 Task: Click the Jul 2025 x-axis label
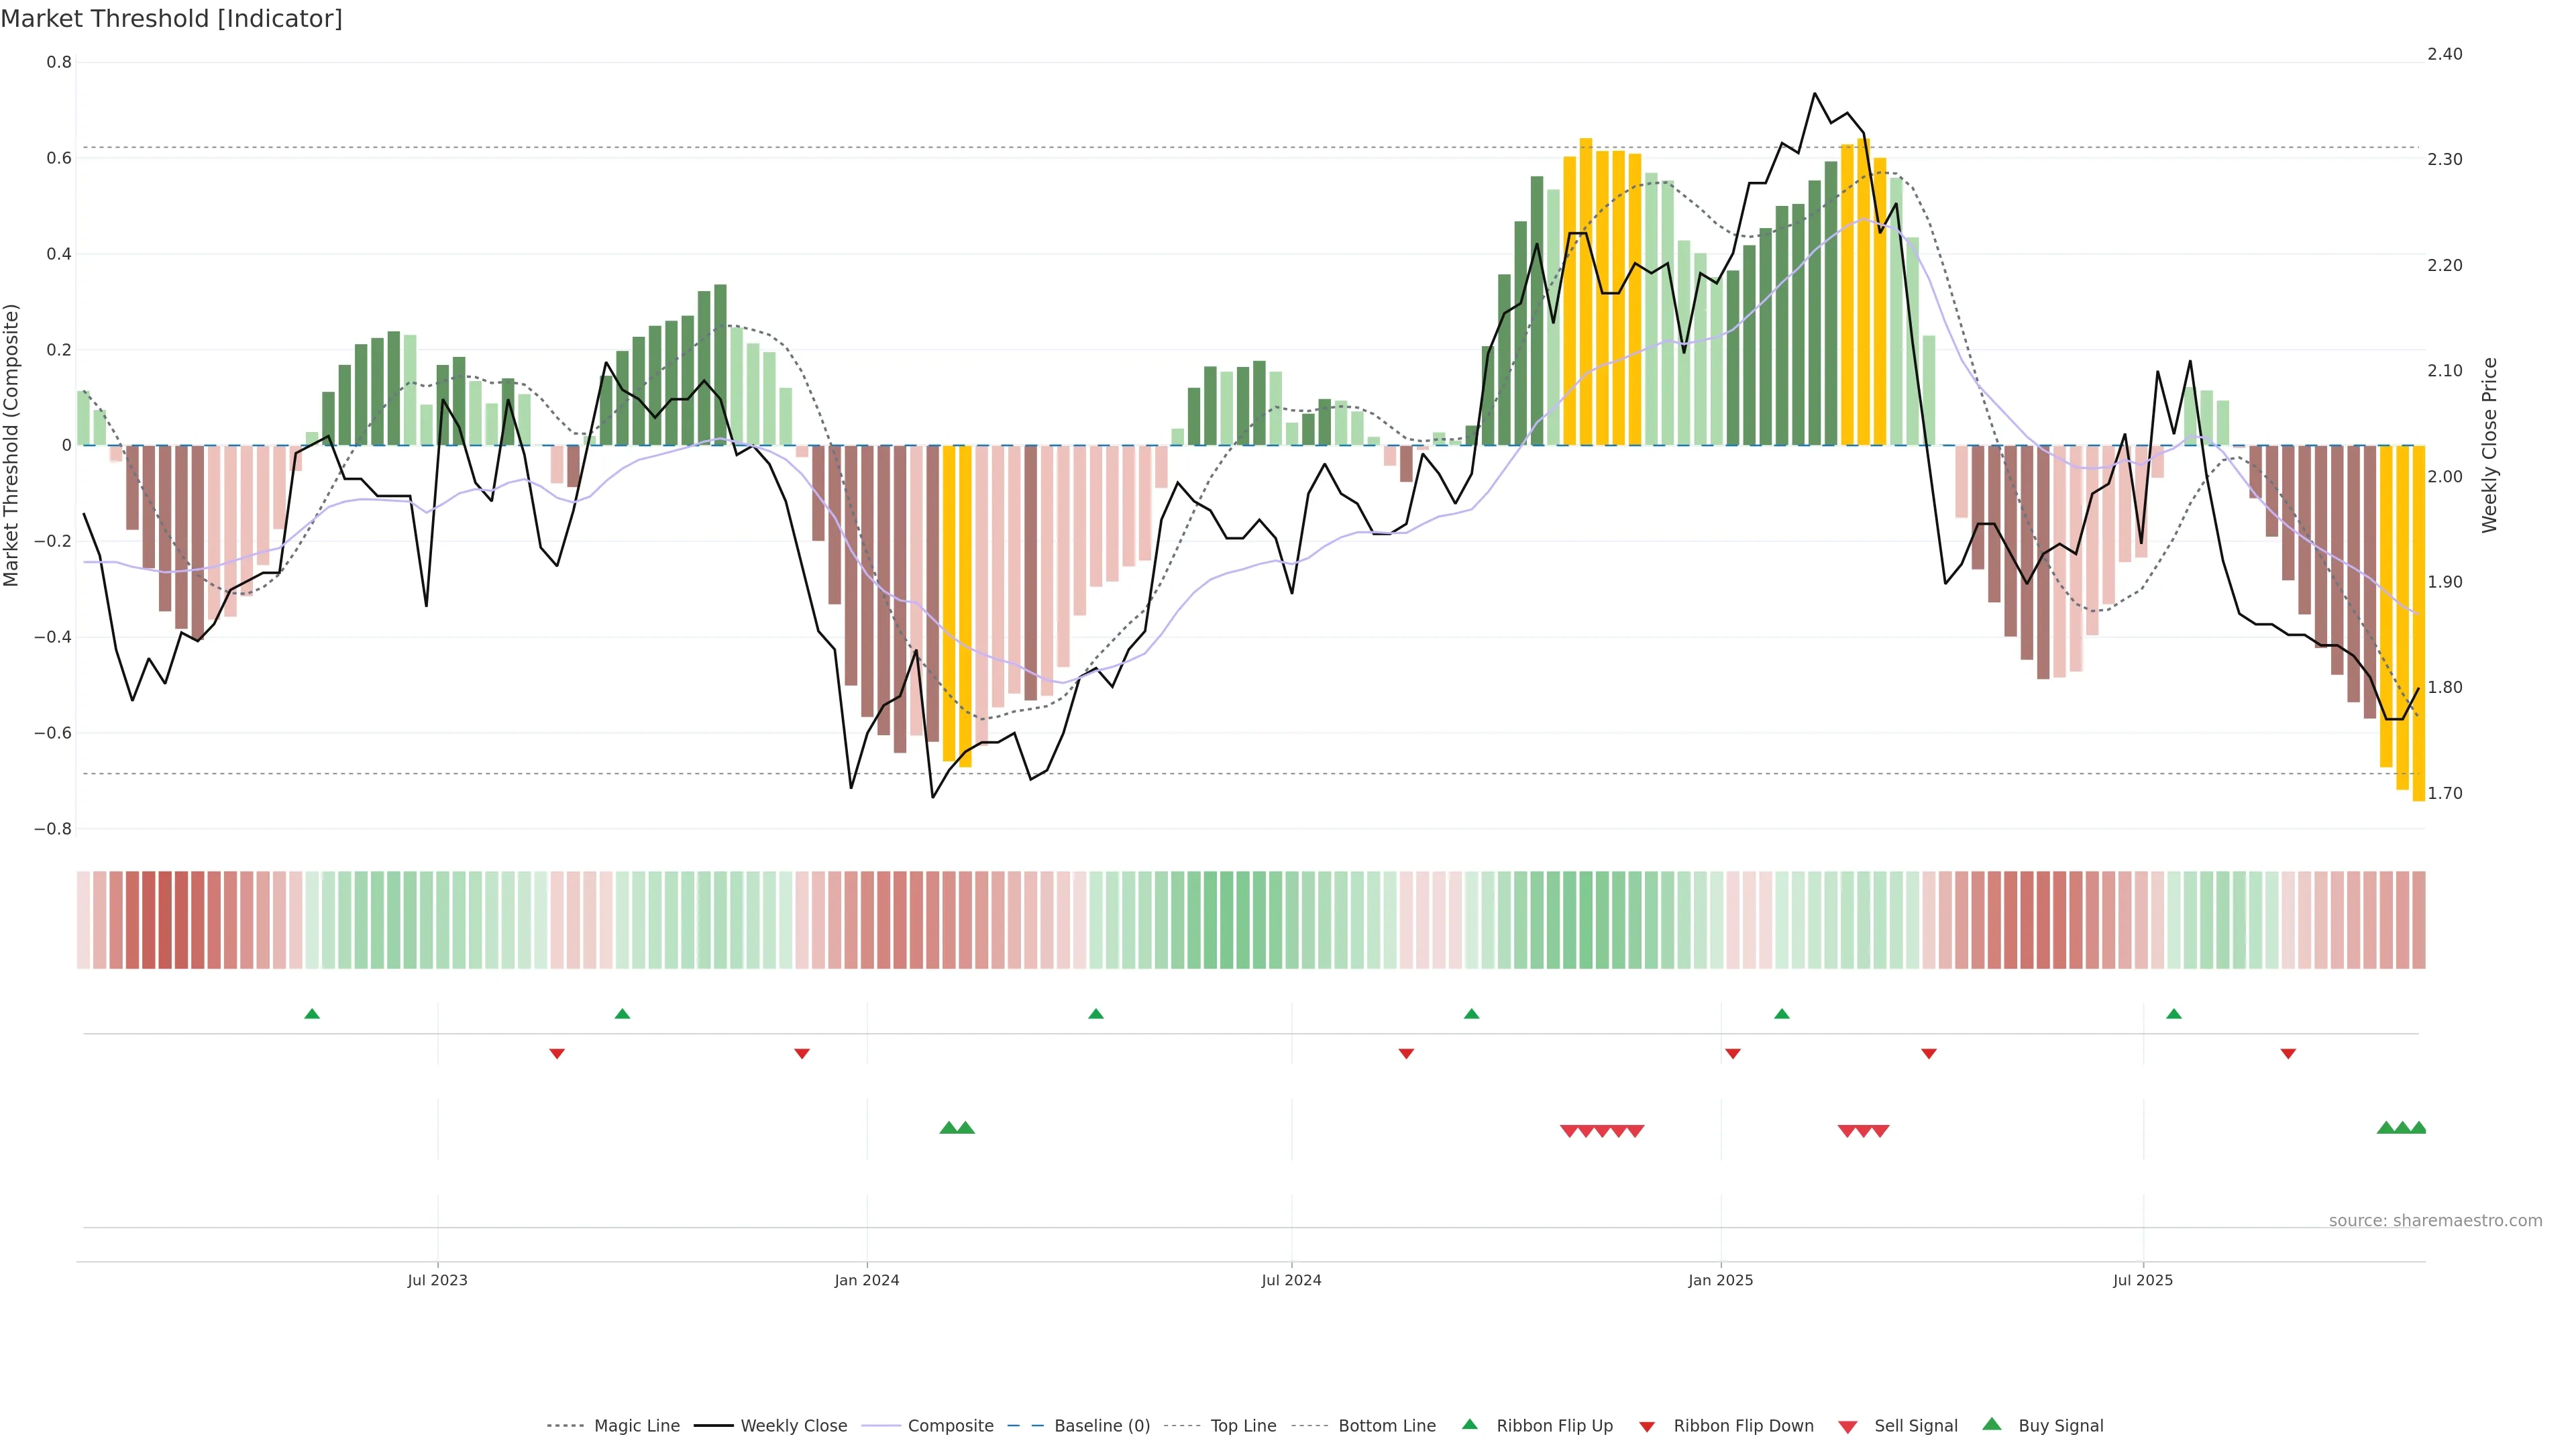point(2143,1280)
